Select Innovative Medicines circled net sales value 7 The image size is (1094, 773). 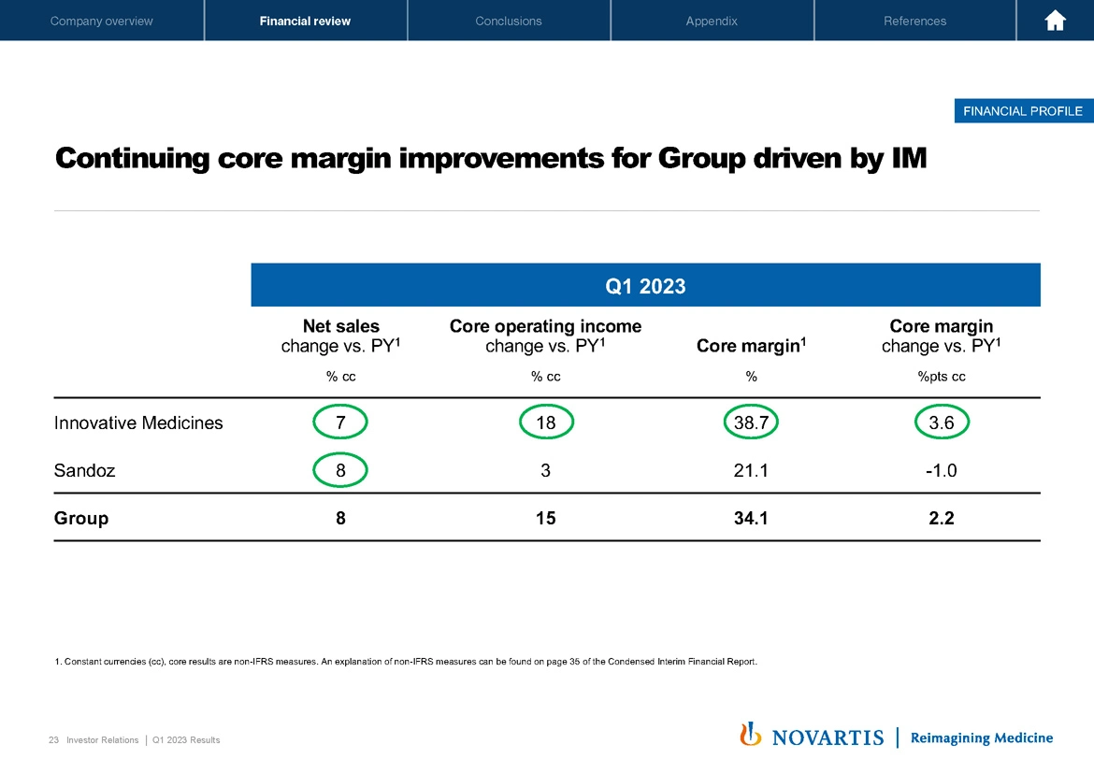pyautogui.click(x=341, y=422)
